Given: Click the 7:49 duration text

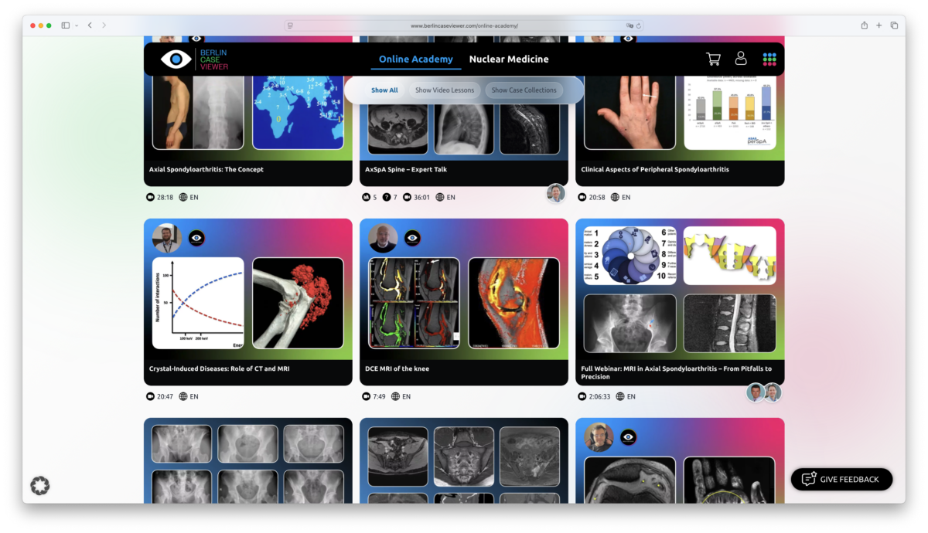Looking at the screenshot, I should coord(379,396).
